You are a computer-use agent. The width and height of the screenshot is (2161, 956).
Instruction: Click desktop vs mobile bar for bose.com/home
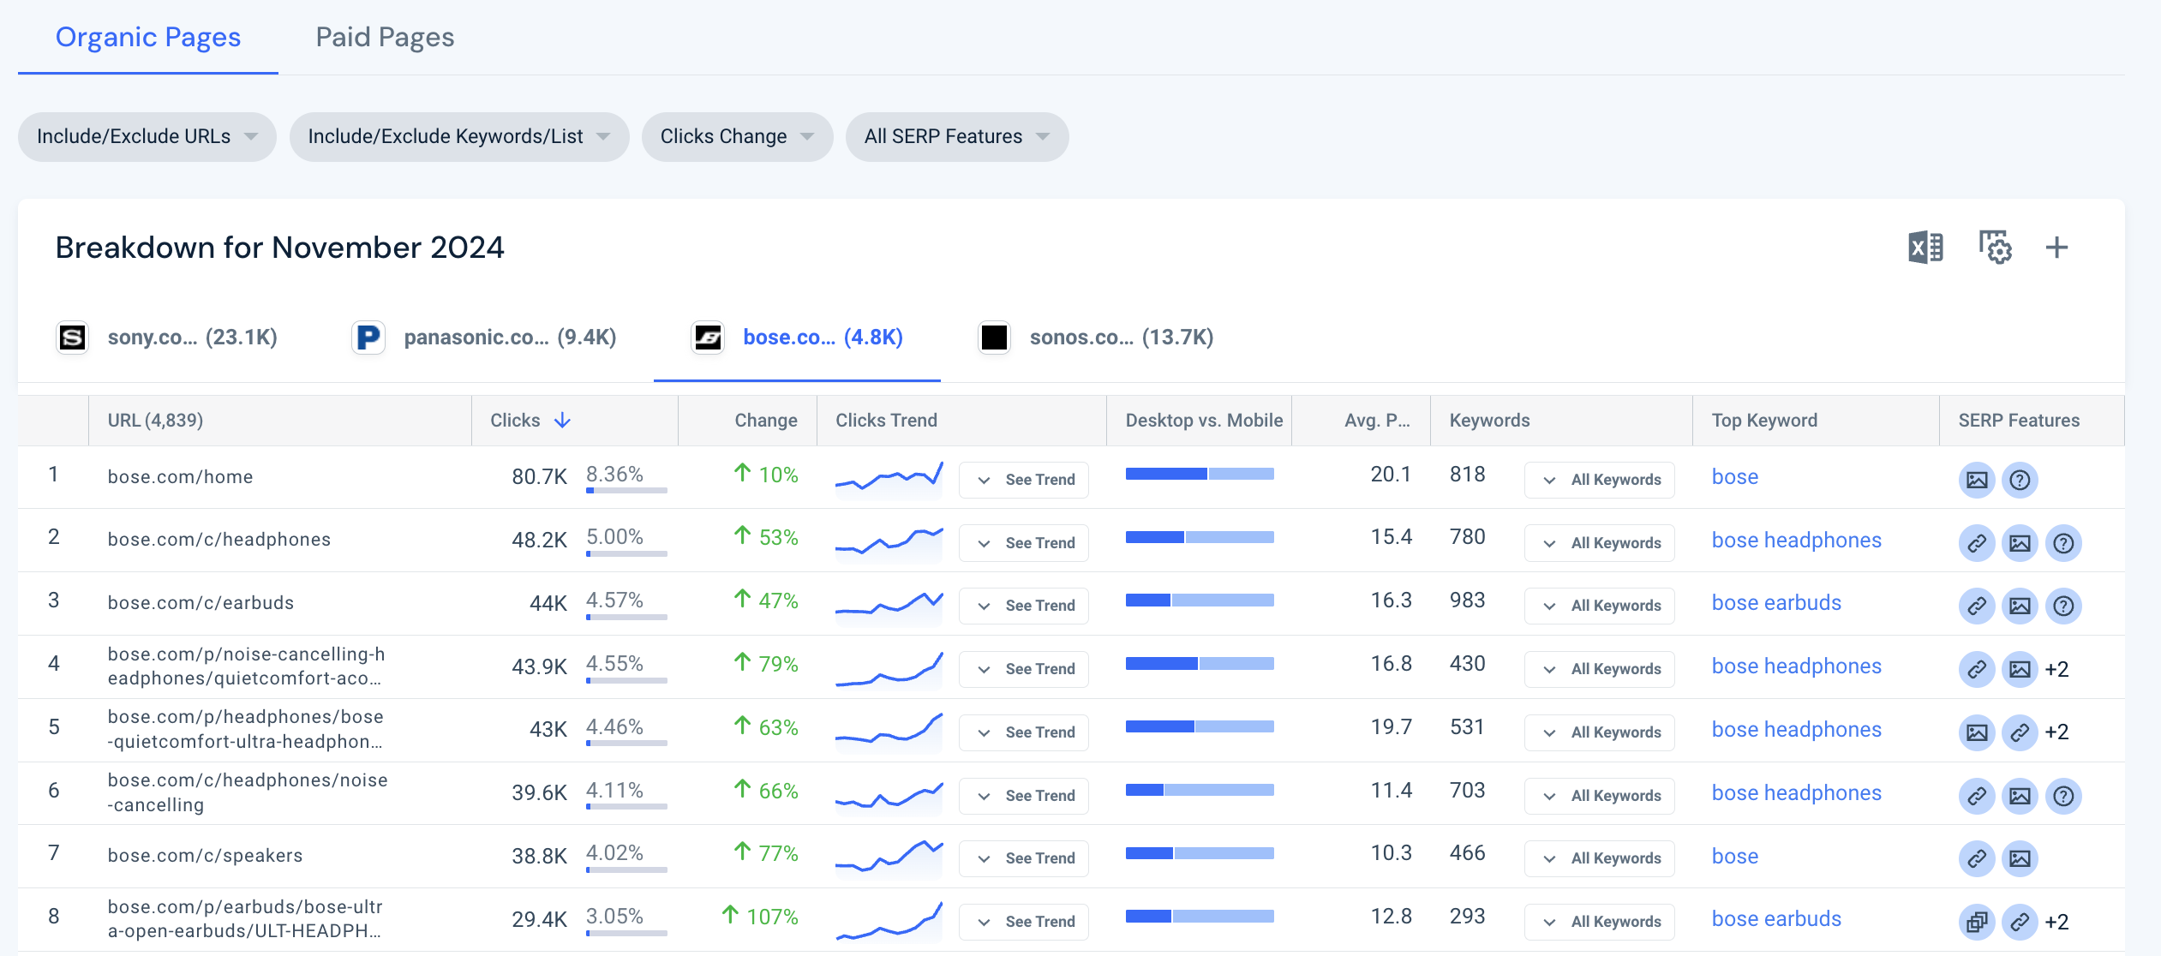[1200, 474]
